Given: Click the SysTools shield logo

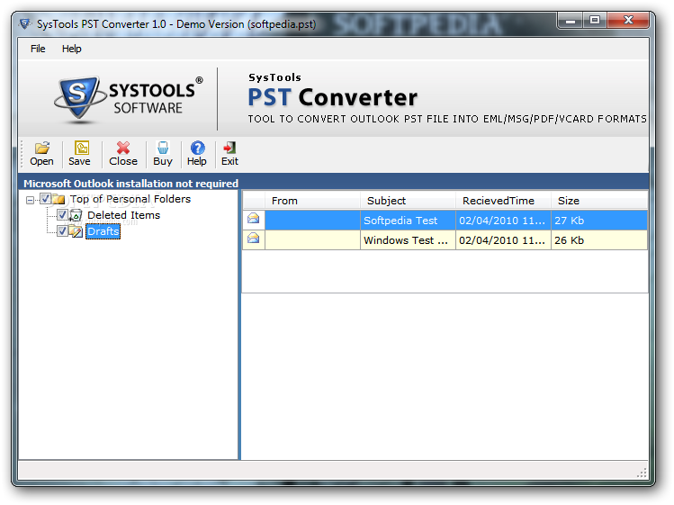Looking at the screenshot, I should [79, 97].
